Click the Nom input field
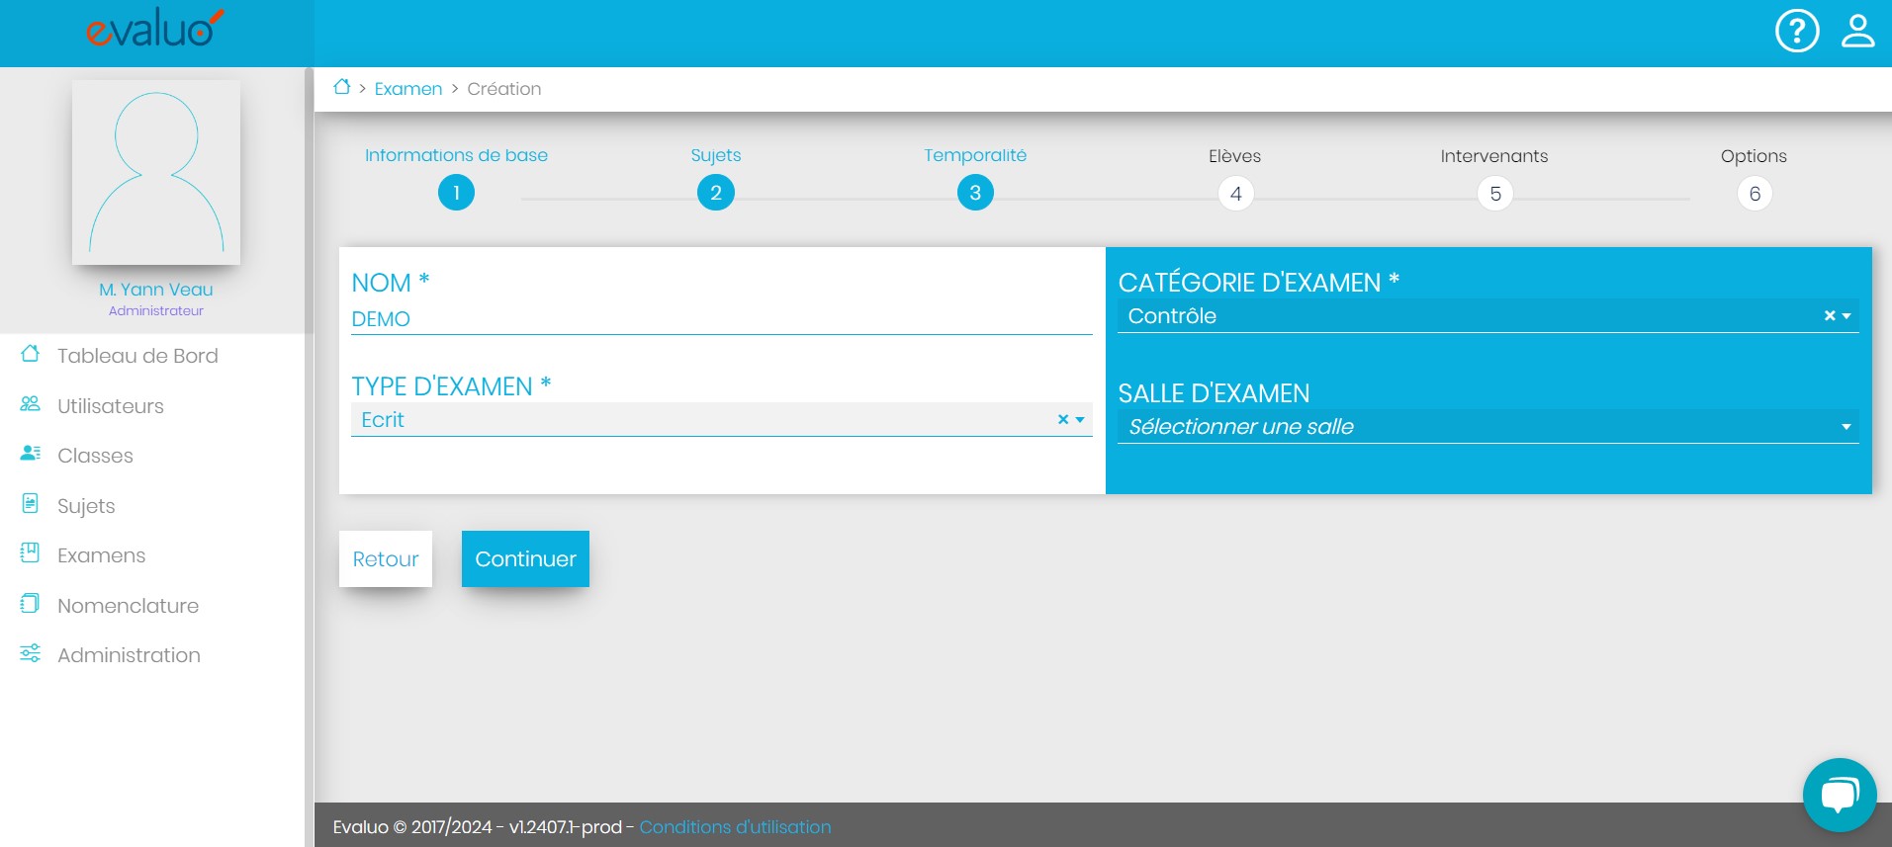 tap(720, 319)
